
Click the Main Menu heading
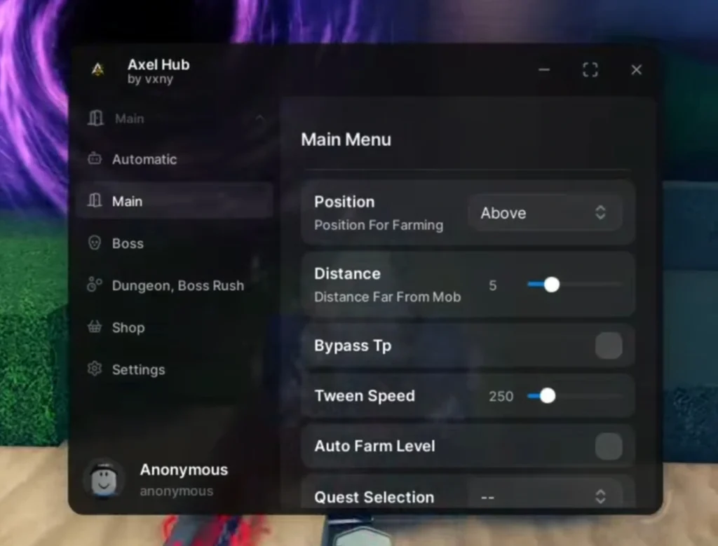click(x=346, y=139)
